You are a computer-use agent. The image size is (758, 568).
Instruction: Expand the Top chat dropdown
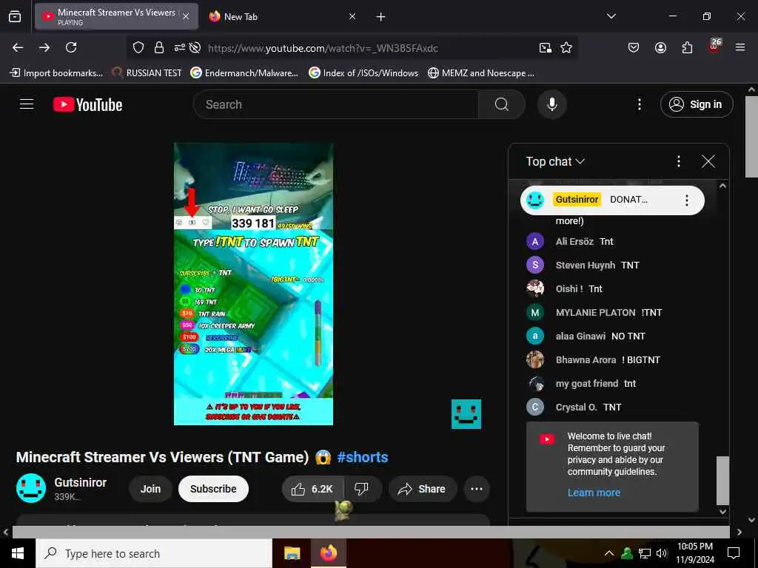pyautogui.click(x=555, y=161)
